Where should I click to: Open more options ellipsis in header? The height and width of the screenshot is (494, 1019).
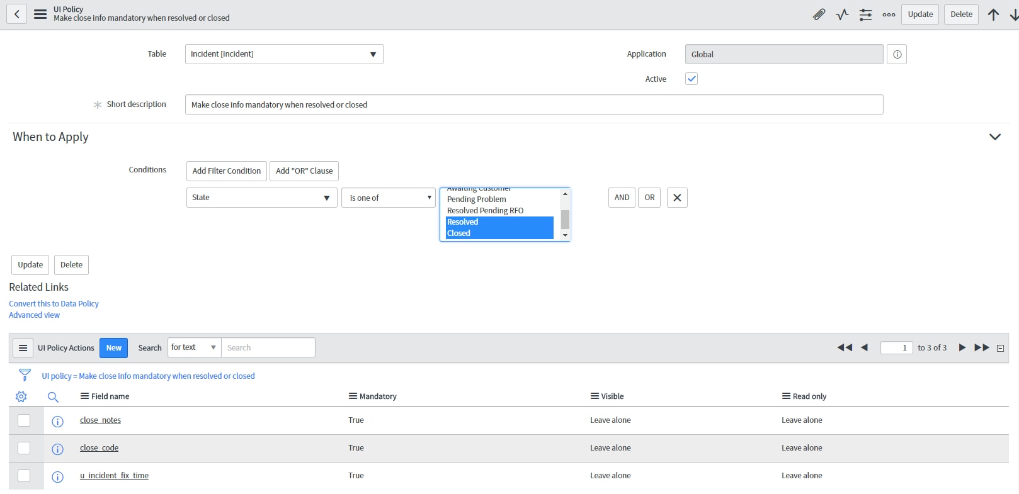889,14
